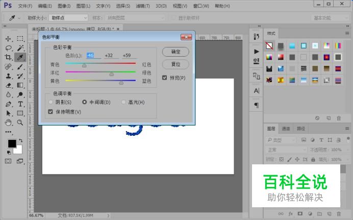Open the Paragraph panel icon
The height and width of the screenshot is (220, 353).
click(257, 105)
